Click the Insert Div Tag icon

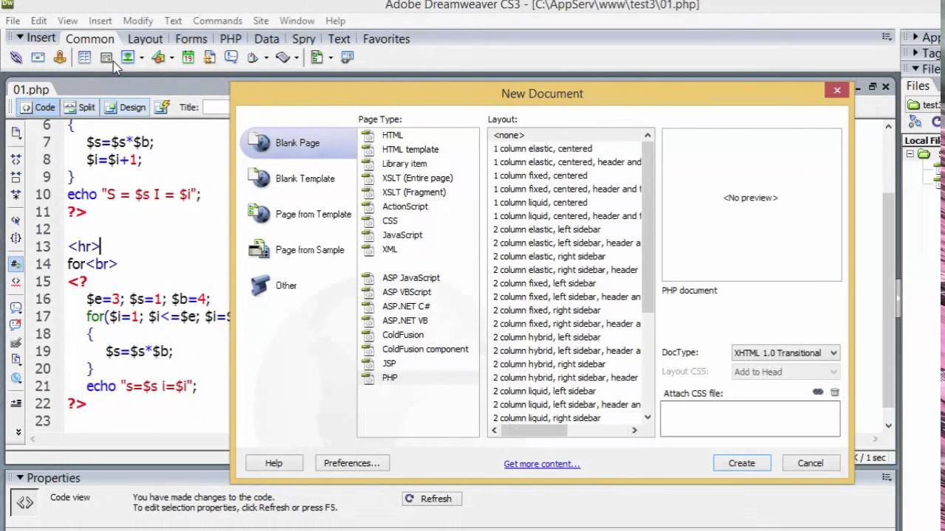(106, 58)
